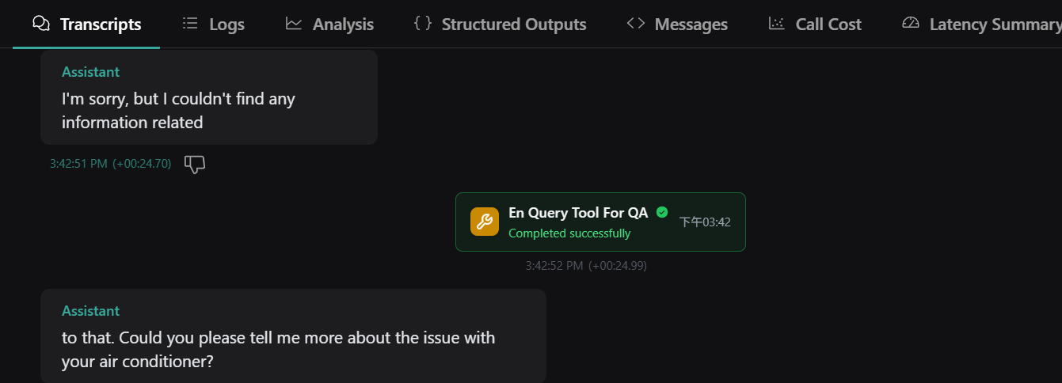Click the 3:42:51 PM message timestamp

[x=78, y=164]
